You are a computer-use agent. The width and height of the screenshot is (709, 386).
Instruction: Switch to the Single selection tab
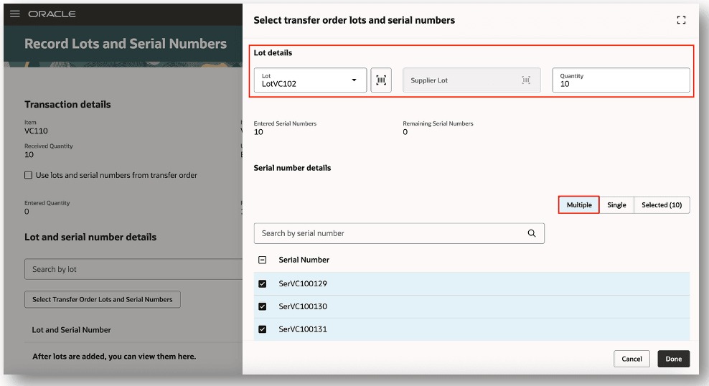click(616, 204)
